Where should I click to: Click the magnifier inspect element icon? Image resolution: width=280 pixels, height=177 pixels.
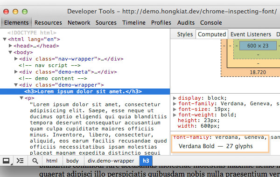click(x=35, y=161)
